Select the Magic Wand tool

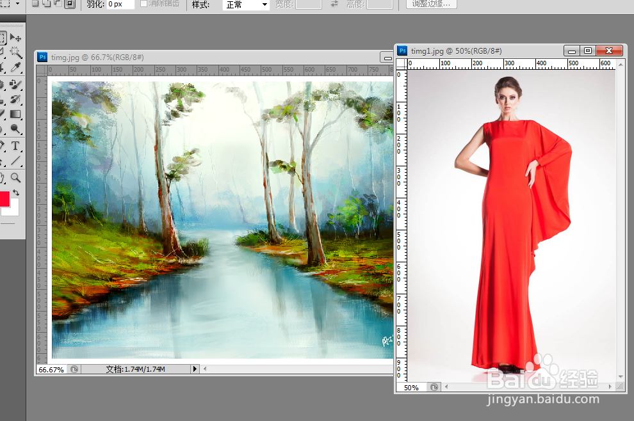click(15, 52)
